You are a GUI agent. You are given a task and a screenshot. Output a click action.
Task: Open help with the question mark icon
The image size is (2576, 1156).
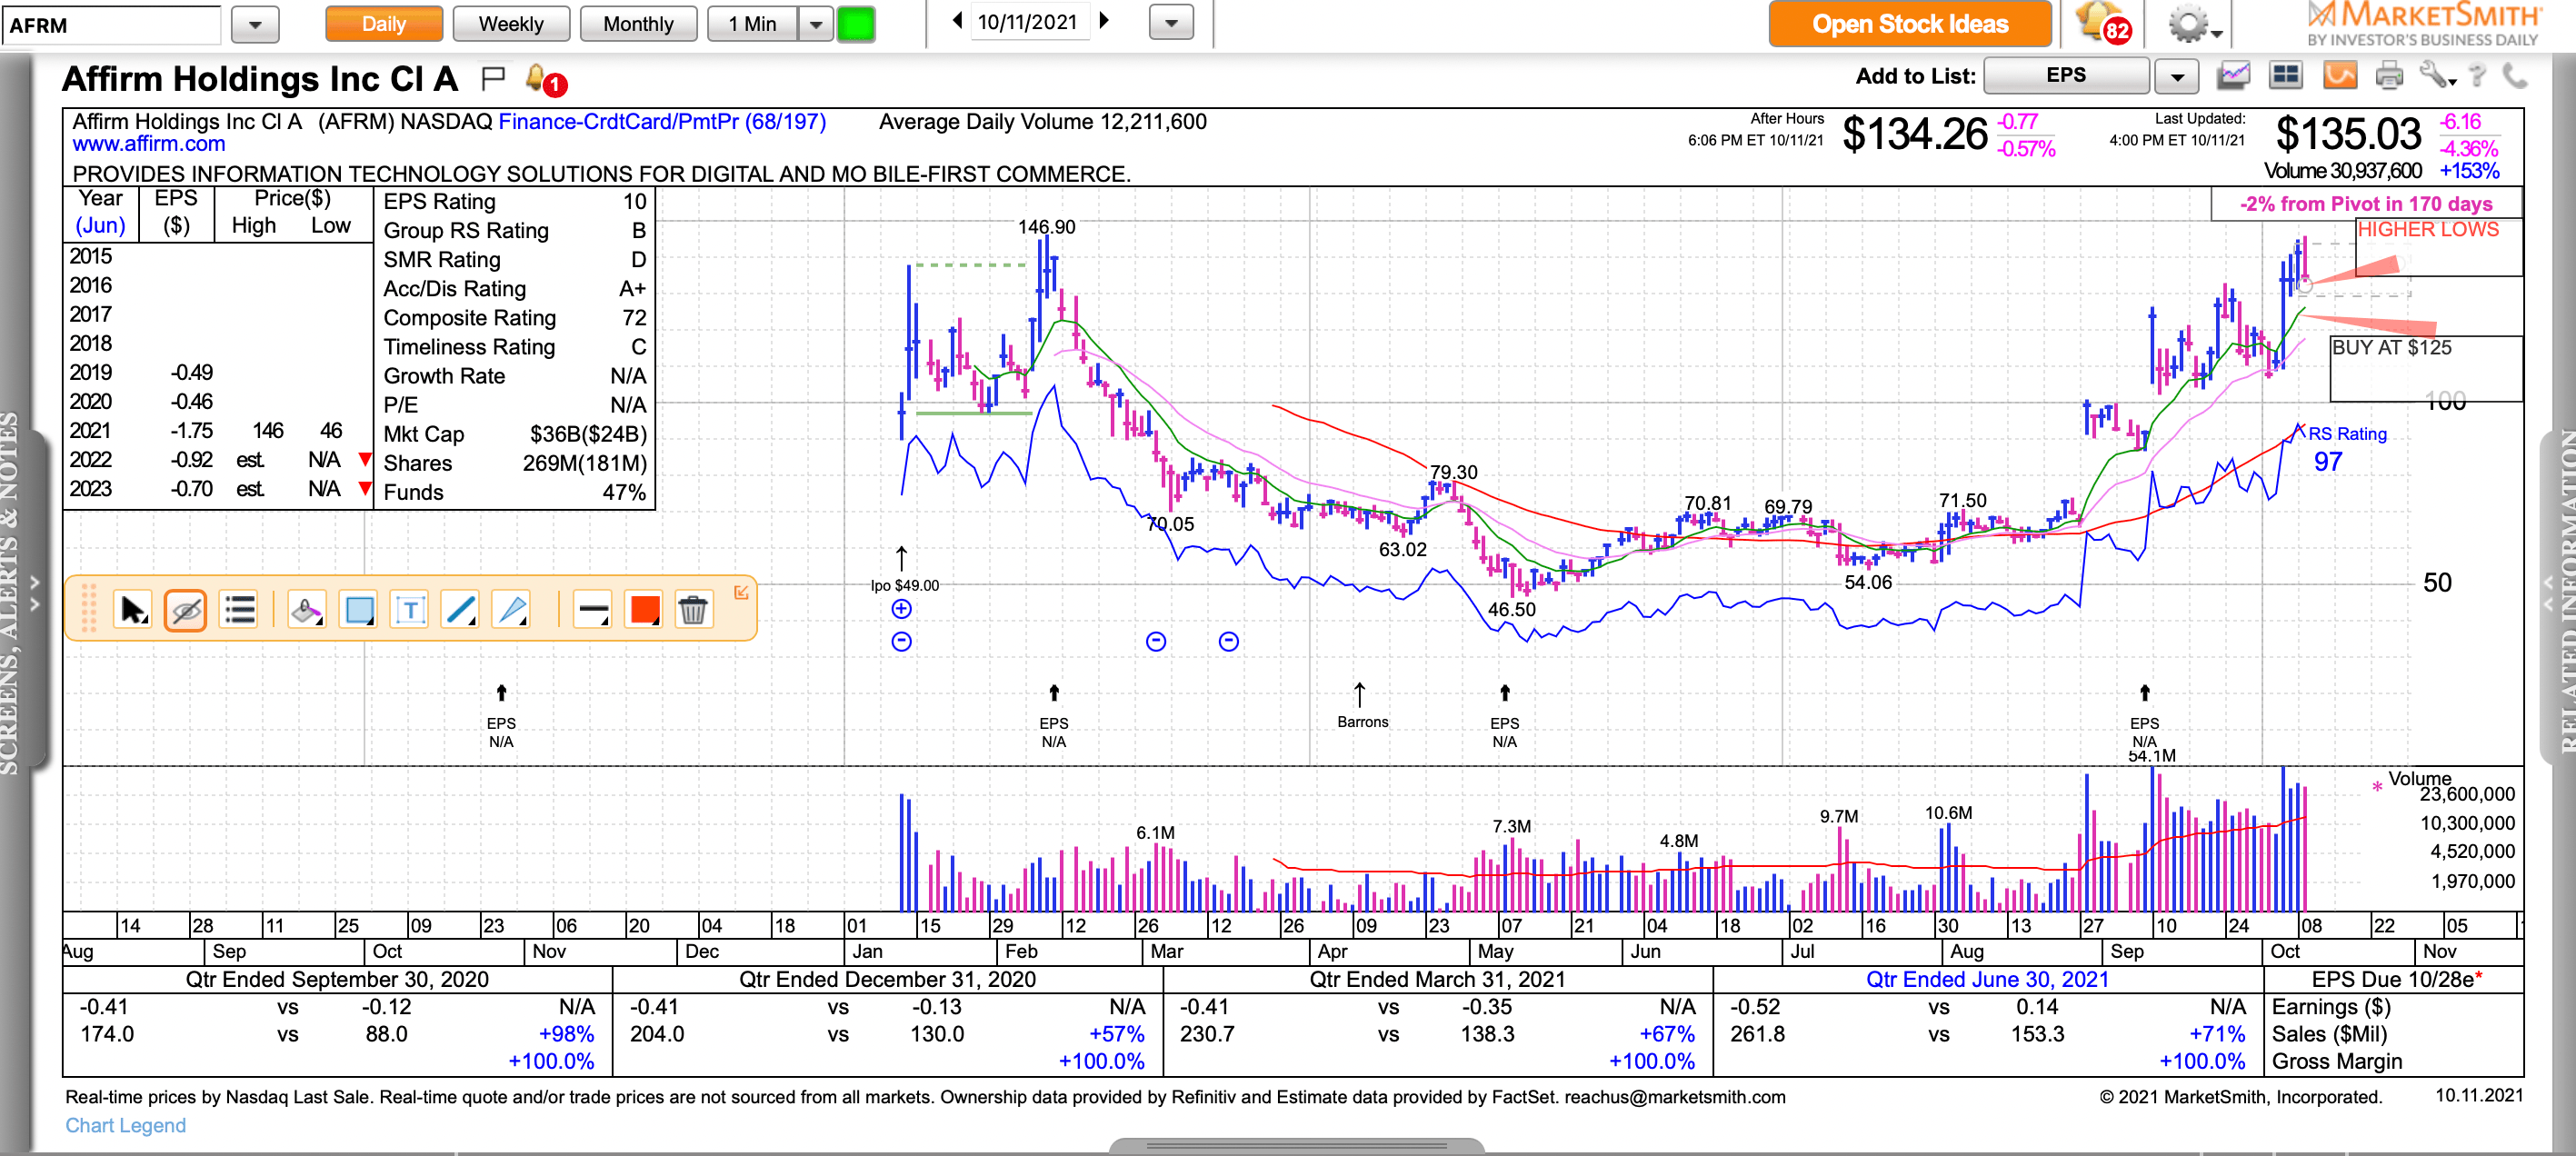(2477, 75)
